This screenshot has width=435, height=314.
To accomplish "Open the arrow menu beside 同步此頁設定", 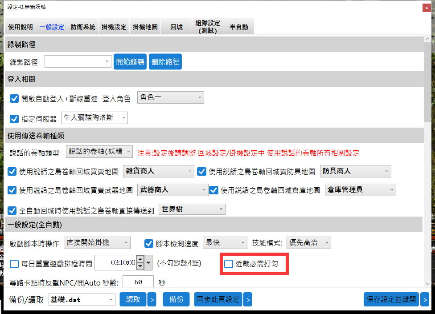I will click(x=247, y=299).
